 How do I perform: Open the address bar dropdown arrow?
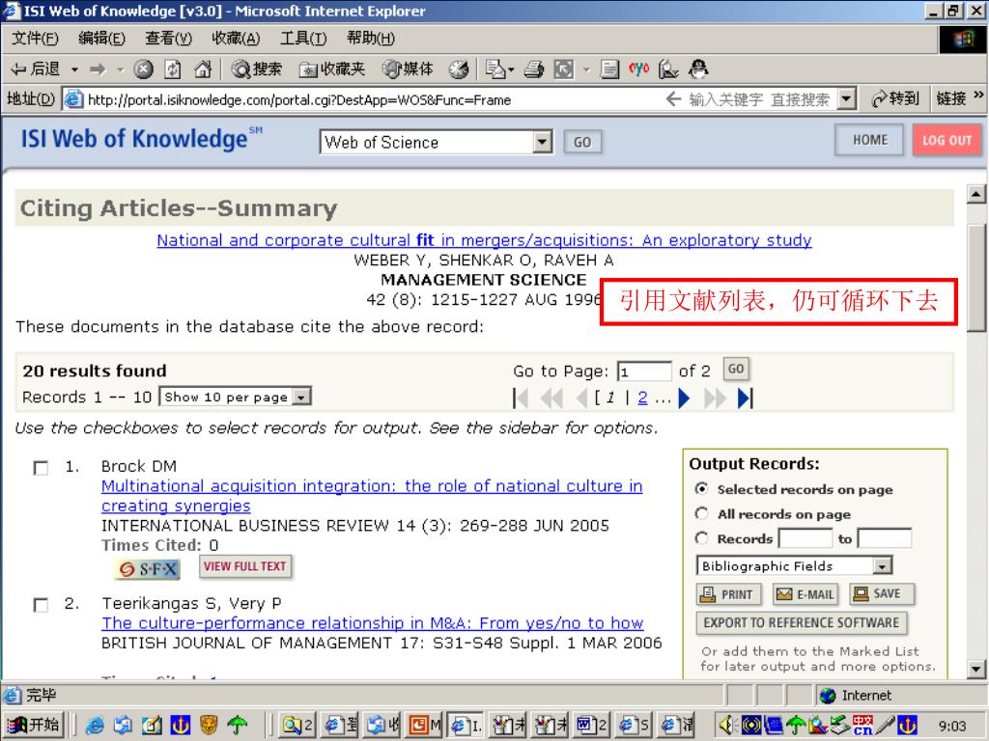846,99
